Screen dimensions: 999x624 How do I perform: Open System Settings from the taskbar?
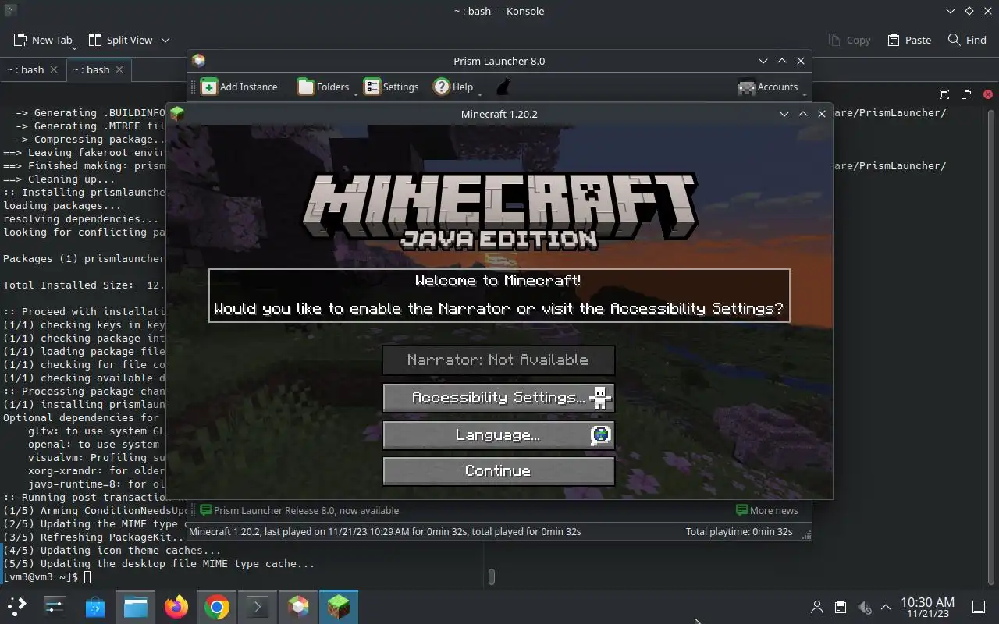click(55, 606)
